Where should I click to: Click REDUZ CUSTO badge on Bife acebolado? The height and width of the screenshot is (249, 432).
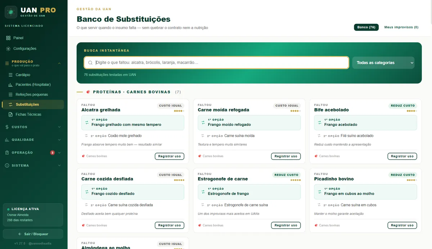tap(403, 106)
